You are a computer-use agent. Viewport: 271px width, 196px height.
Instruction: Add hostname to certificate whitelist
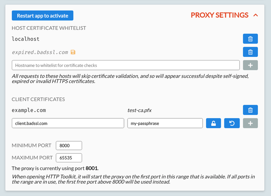point(250,65)
